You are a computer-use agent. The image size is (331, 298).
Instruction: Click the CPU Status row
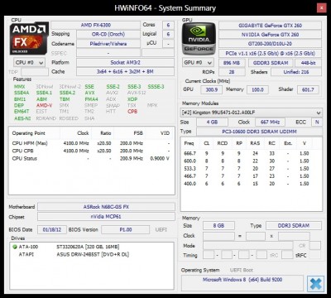[x=91, y=158]
